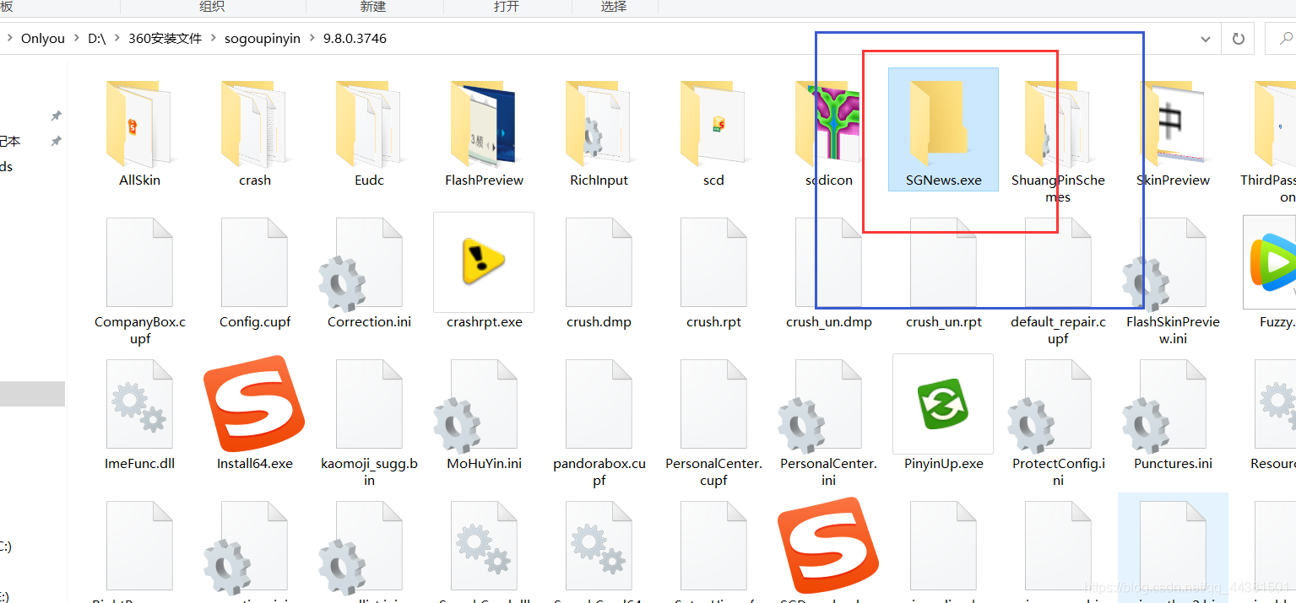Select the Eudc folder
This screenshot has height=603, width=1296.
point(369,133)
